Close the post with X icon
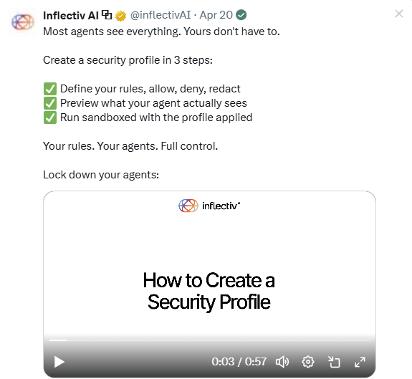Viewport: 412px width, 379px height. point(399,14)
